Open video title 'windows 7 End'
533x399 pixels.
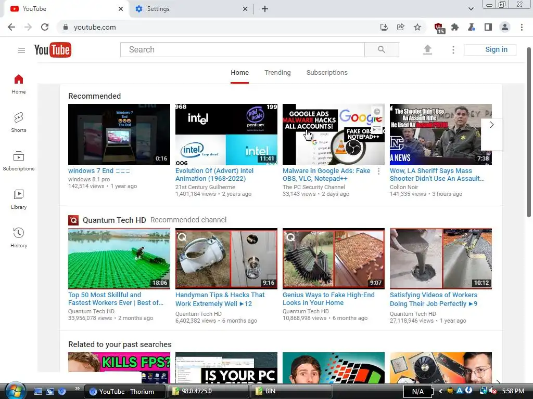click(x=99, y=170)
